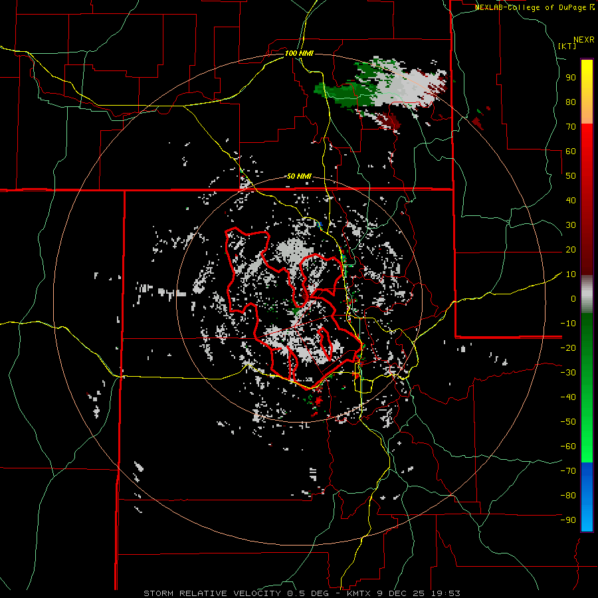Click the "50 NMI" range ring label

(299, 176)
